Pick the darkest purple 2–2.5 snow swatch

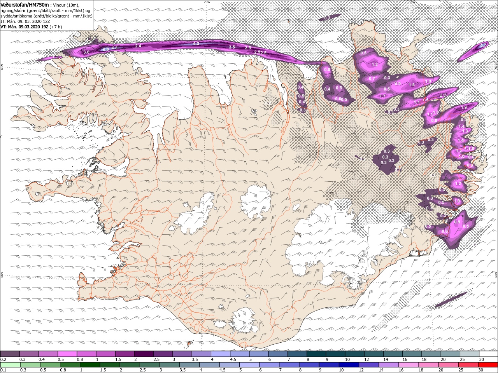coord(144,354)
